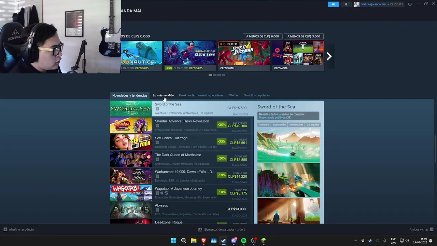Open the clock and date panel
The image size is (437, 246).
point(420,241)
